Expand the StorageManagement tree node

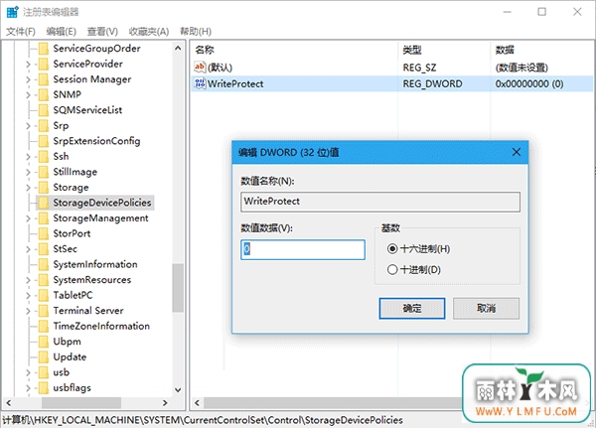[x=28, y=218]
